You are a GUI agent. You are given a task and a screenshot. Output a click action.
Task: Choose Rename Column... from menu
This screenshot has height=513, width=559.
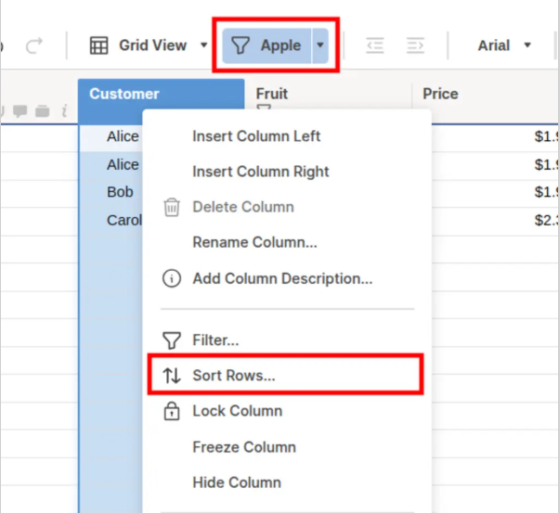click(x=287, y=242)
